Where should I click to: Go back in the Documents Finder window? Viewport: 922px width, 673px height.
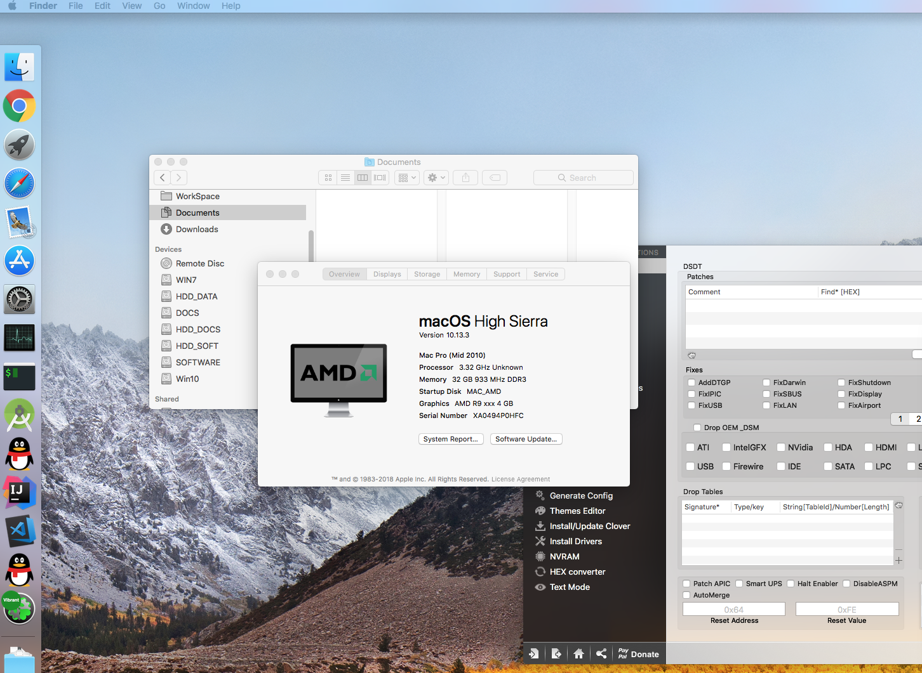(x=163, y=178)
